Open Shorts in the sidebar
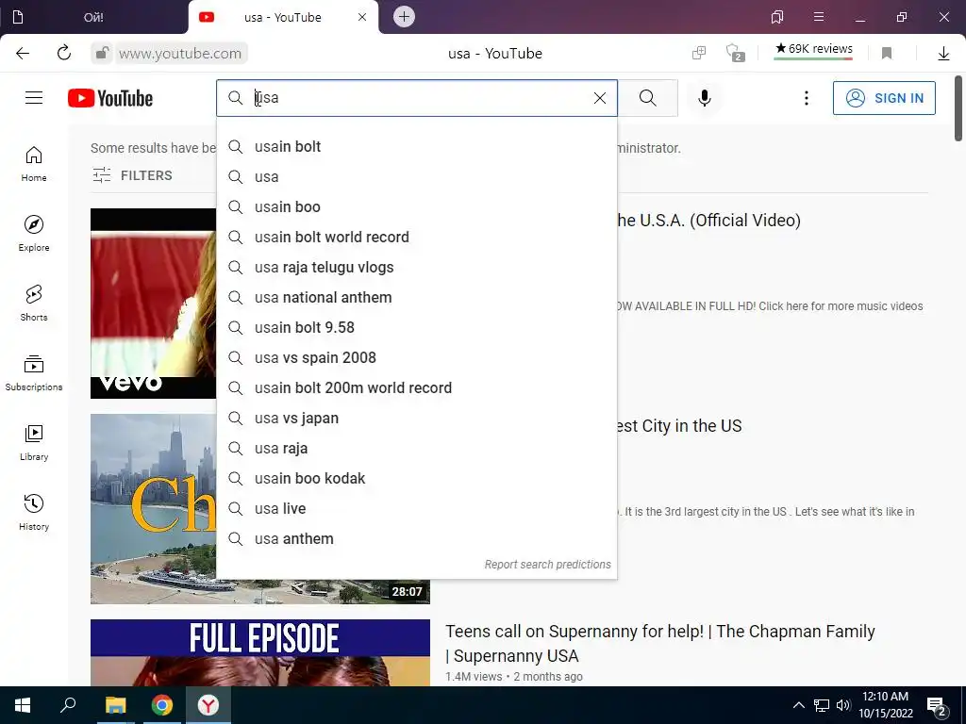Viewport: 966px width, 724px height. [34, 303]
